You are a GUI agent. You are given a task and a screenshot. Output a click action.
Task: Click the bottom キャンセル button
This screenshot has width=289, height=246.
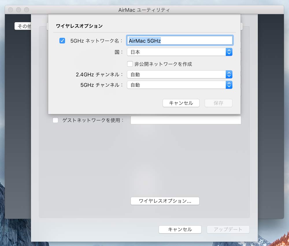tap(180, 230)
